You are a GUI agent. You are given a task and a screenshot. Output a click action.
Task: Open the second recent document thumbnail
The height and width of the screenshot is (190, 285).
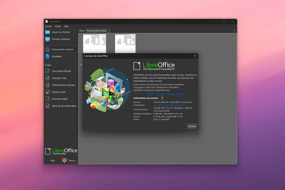click(x=125, y=44)
